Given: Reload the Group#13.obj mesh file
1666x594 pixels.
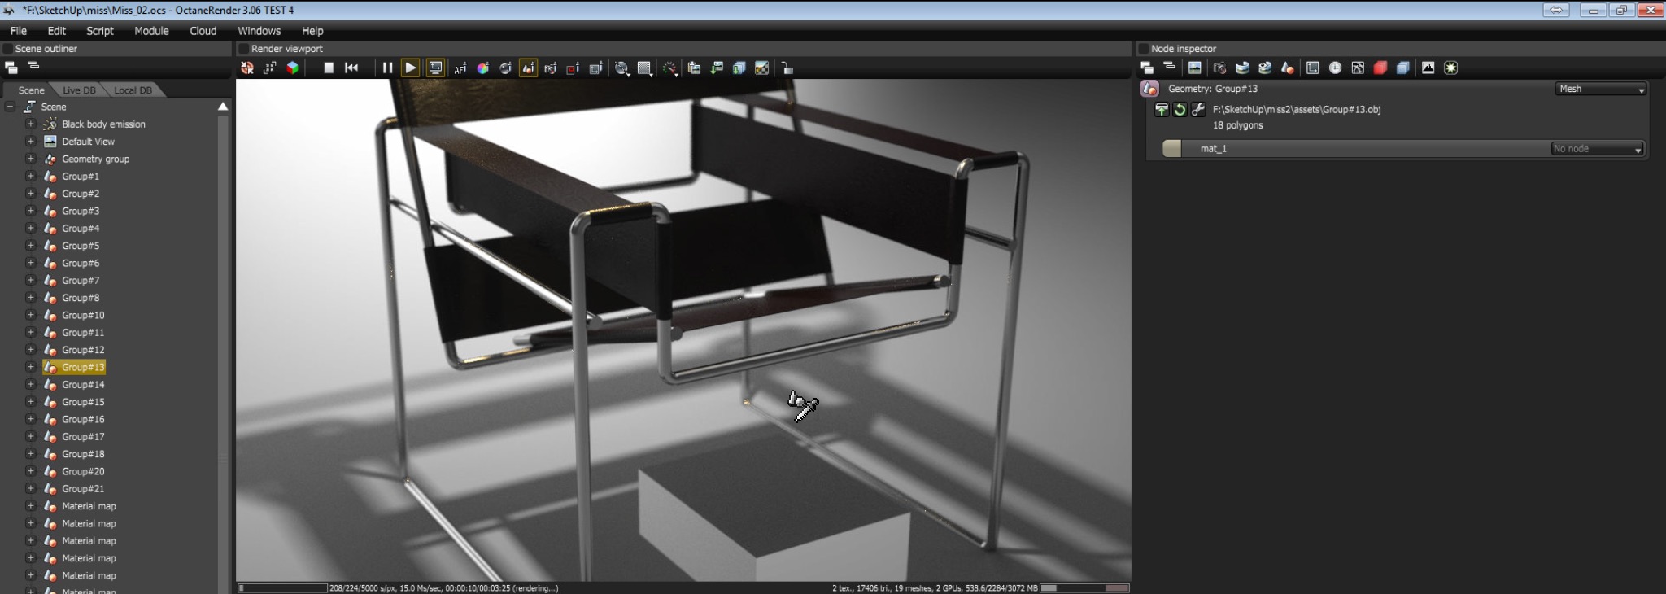Looking at the screenshot, I should pos(1180,110).
